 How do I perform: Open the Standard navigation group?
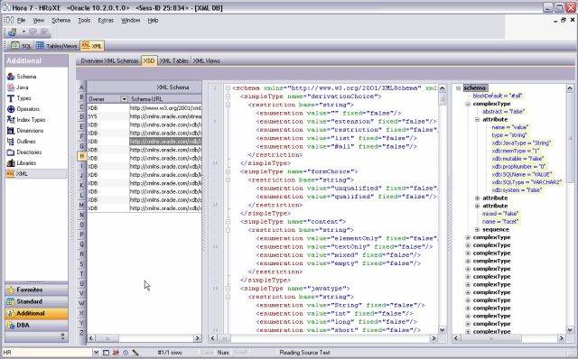36,301
